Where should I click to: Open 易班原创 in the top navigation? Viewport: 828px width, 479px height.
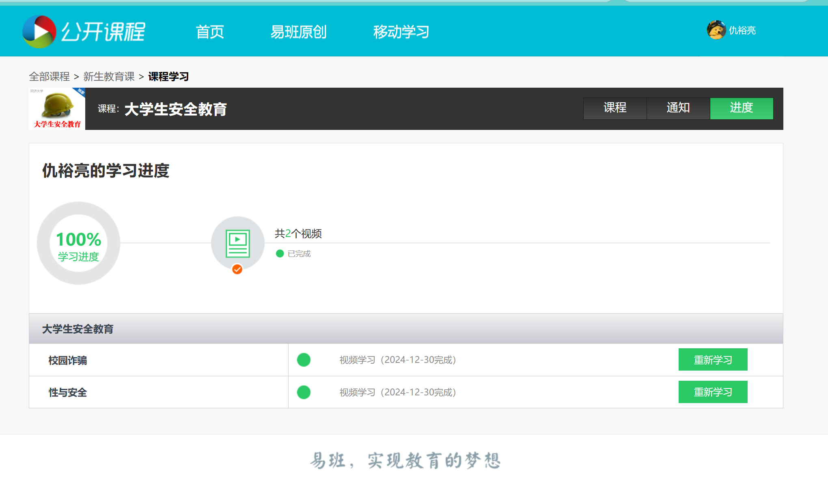pos(298,32)
